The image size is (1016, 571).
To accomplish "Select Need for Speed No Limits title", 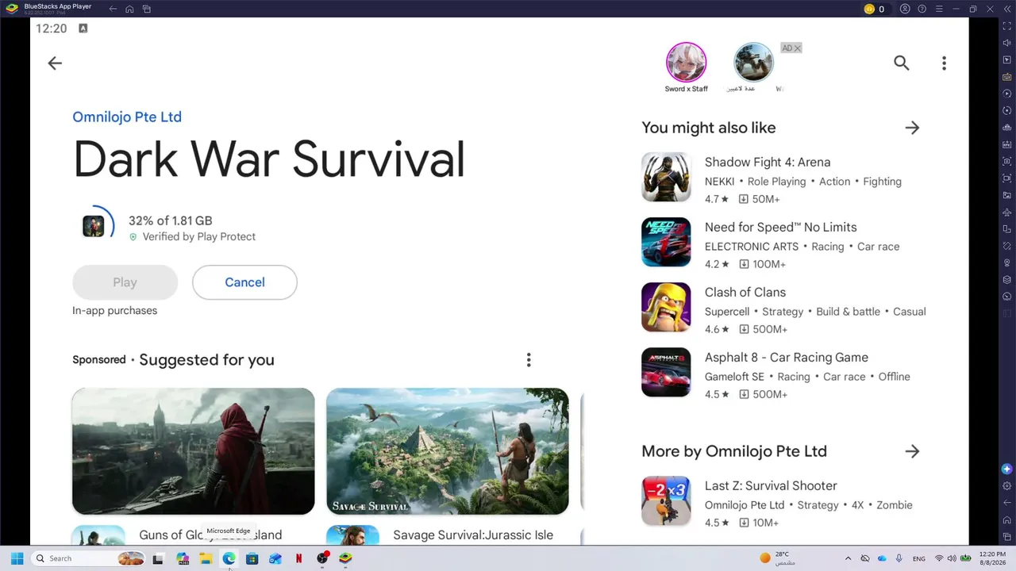I will (781, 228).
